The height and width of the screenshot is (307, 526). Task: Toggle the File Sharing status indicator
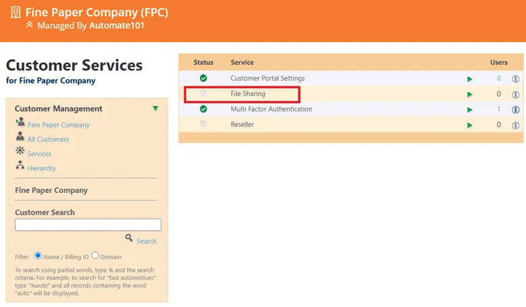pos(203,94)
